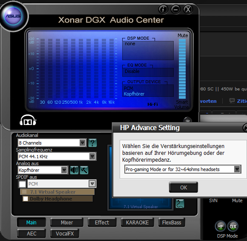Adjust the master volume bar level
This screenshot has height=241, width=247.
click(x=182, y=69)
